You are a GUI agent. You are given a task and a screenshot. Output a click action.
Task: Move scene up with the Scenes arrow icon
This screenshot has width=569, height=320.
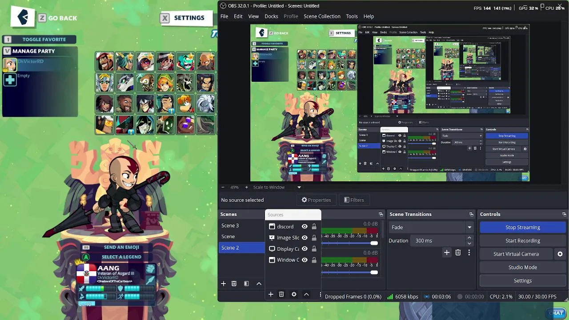(x=259, y=284)
